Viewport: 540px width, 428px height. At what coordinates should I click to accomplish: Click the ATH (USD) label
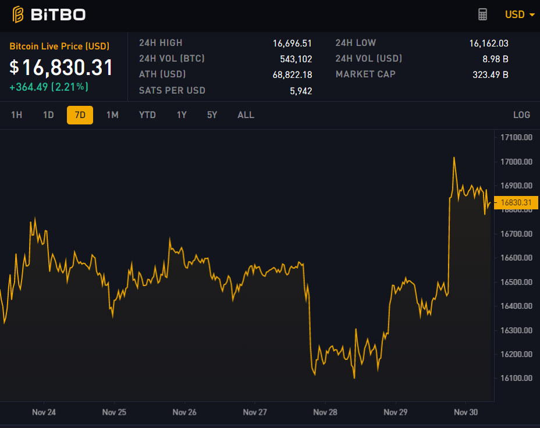(162, 74)
